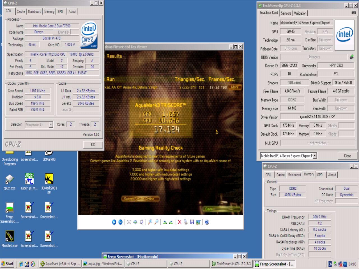The height and width of the screenshot is (269, 359).
Task: Open image for editing in Picture Viewer
Action: pos(198,222)
